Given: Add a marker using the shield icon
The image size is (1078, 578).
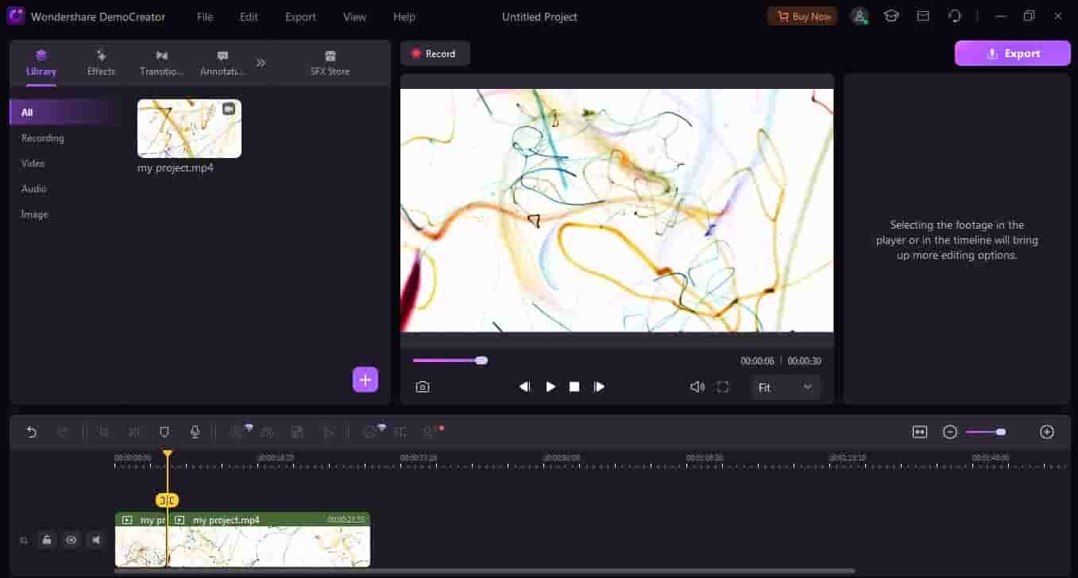Looking at the screenshot, I should tap(164, 432).
